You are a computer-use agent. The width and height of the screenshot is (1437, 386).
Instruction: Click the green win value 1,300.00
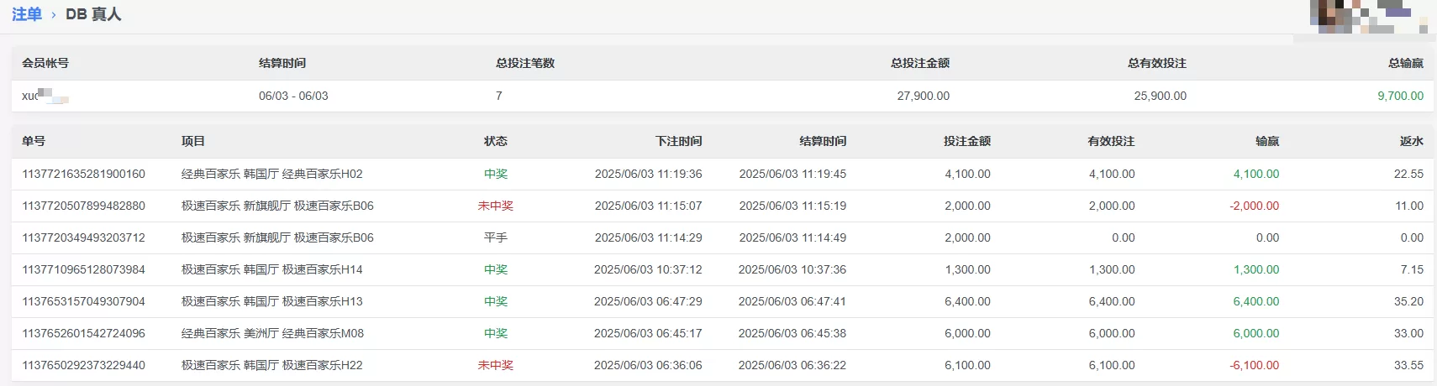(1256, 269)
